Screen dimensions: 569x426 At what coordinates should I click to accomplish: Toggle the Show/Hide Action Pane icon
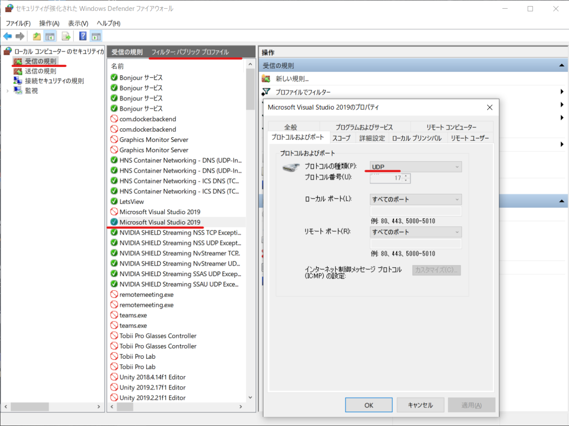click(x=96, y=36)
